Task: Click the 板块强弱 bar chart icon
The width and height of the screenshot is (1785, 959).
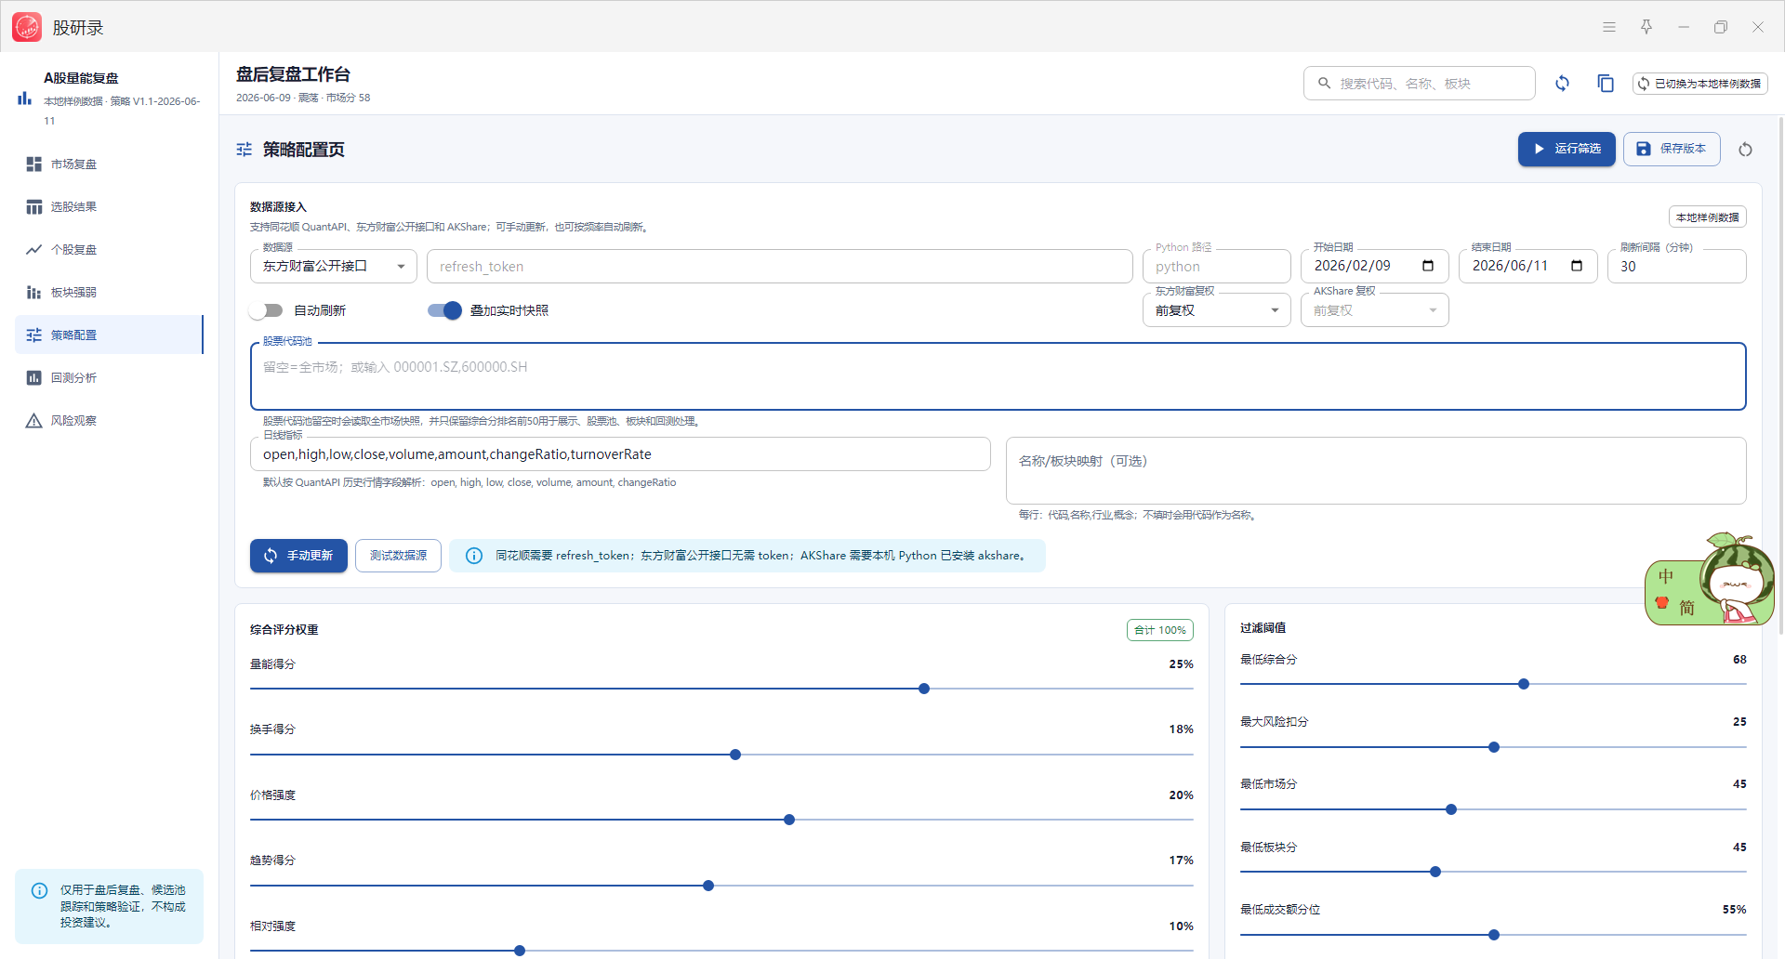Action: point(34,293)
